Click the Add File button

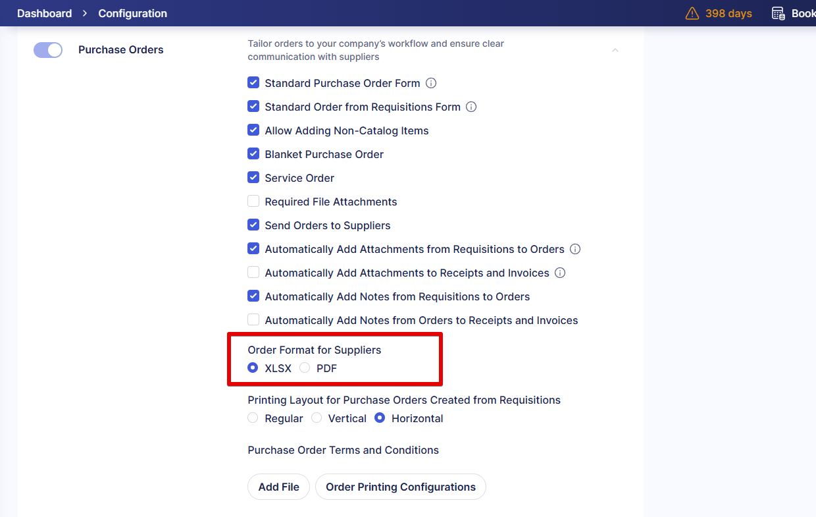click(x=278, y=487)
